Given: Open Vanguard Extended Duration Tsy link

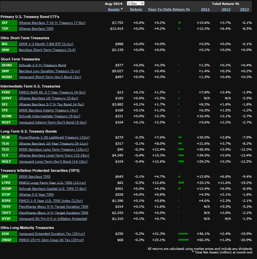Looking at the screenshot, I should (52, 234).
